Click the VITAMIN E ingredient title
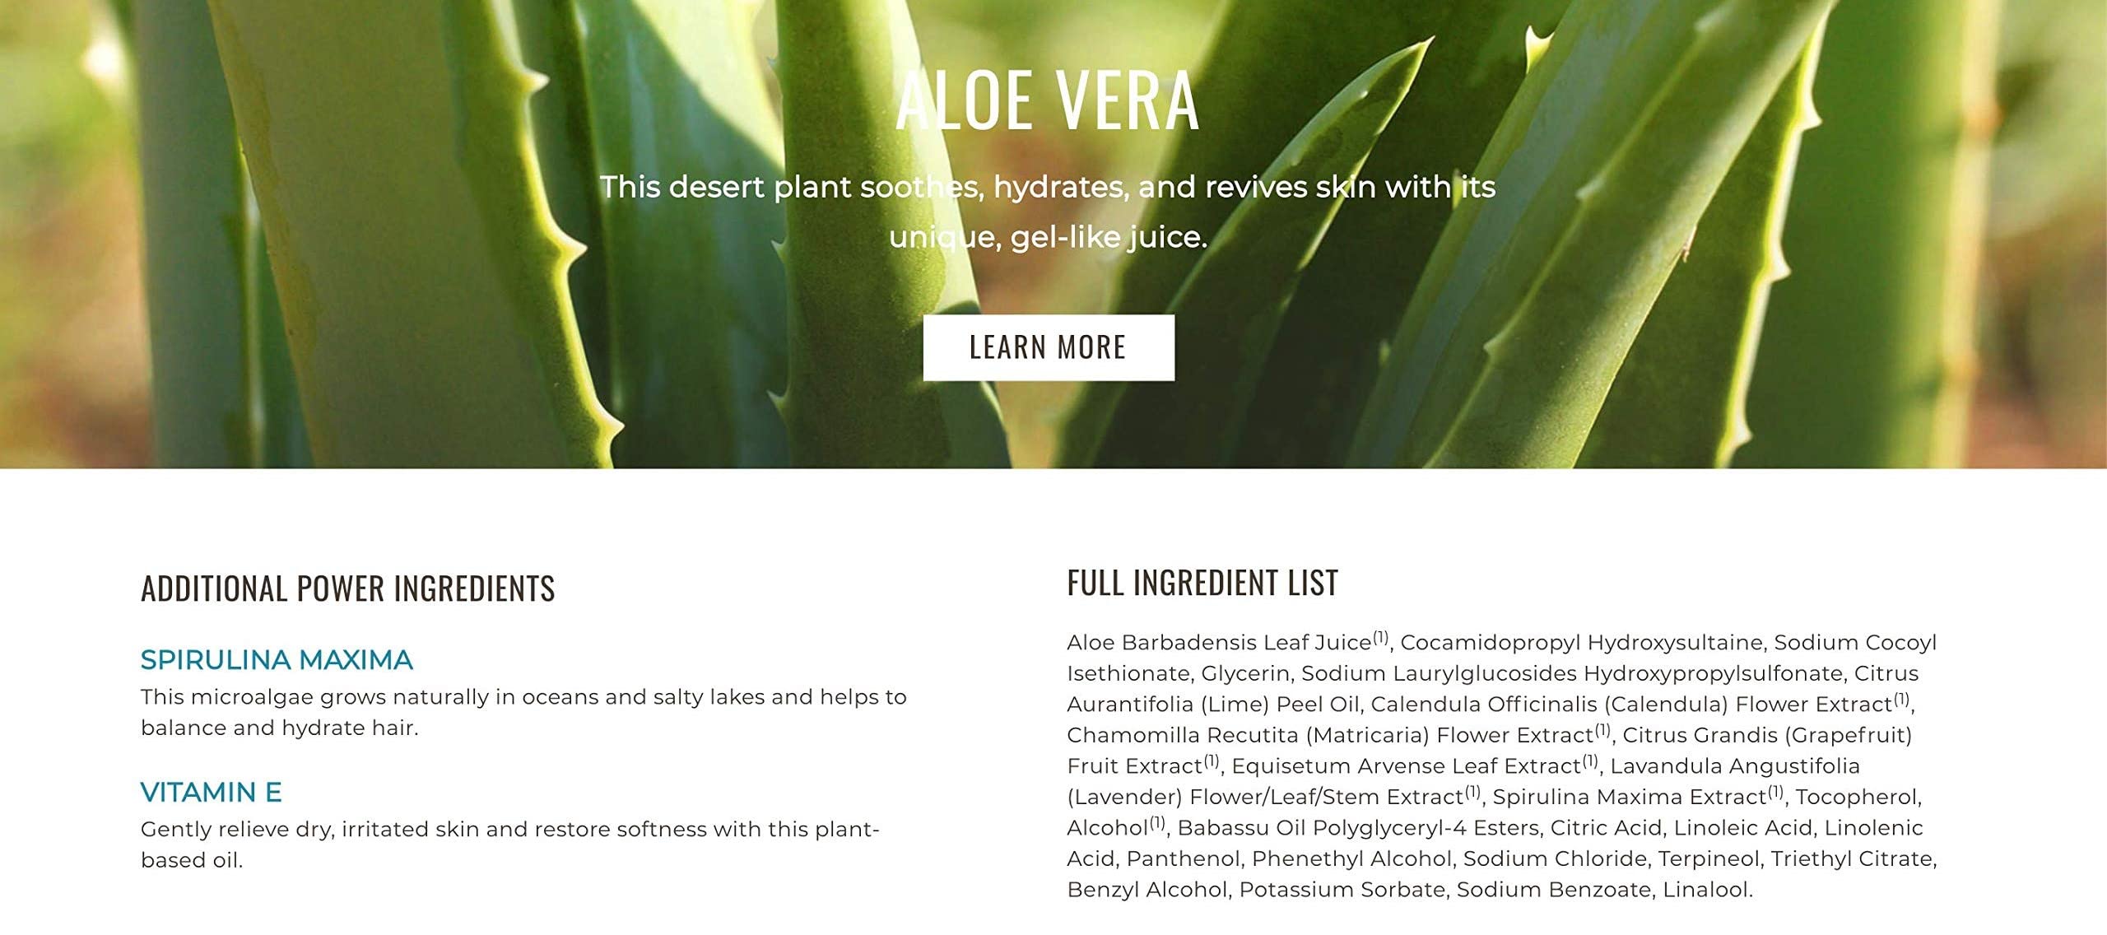The width and height of the screenshot is (2107, 935). [212, 793]
